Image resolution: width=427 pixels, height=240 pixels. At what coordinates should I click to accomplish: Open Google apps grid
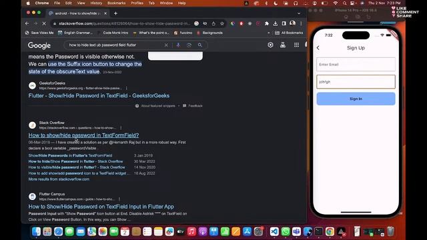tap(296, 45)
